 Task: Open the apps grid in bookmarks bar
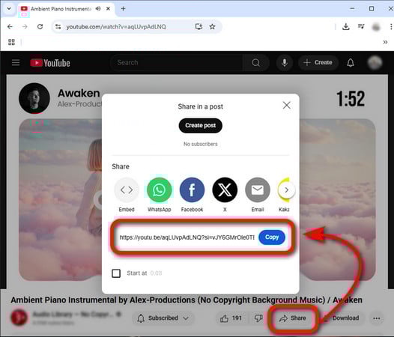pos(11,42)
